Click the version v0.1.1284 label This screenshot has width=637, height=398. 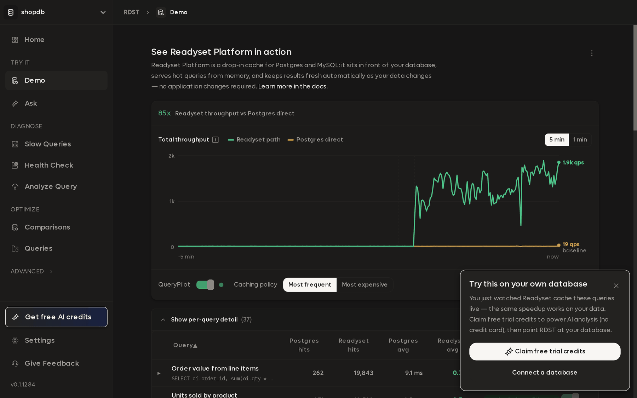23,385
